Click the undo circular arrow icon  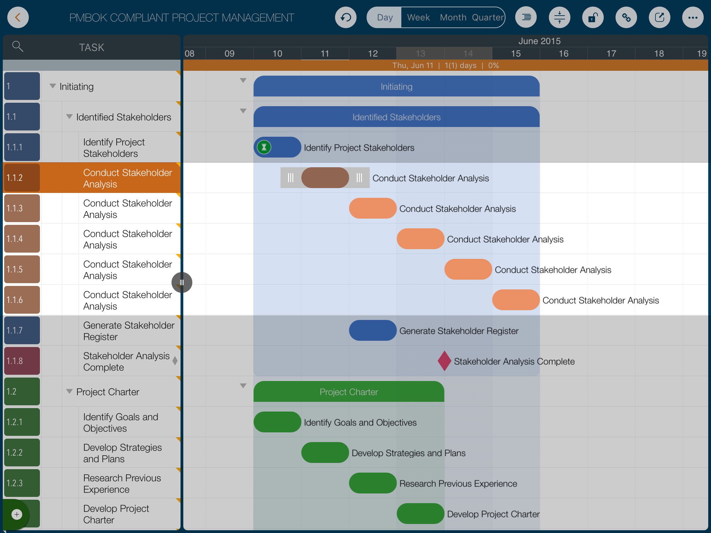pyautogui.click(x=345, y=17)
